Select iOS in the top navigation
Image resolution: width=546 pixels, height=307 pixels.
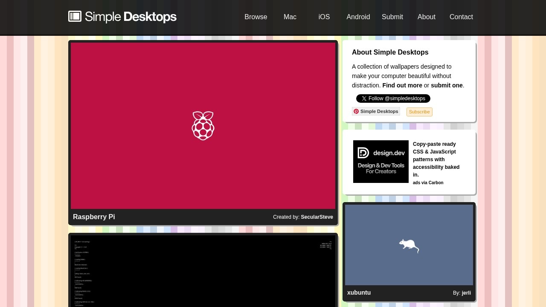(324, 17)
